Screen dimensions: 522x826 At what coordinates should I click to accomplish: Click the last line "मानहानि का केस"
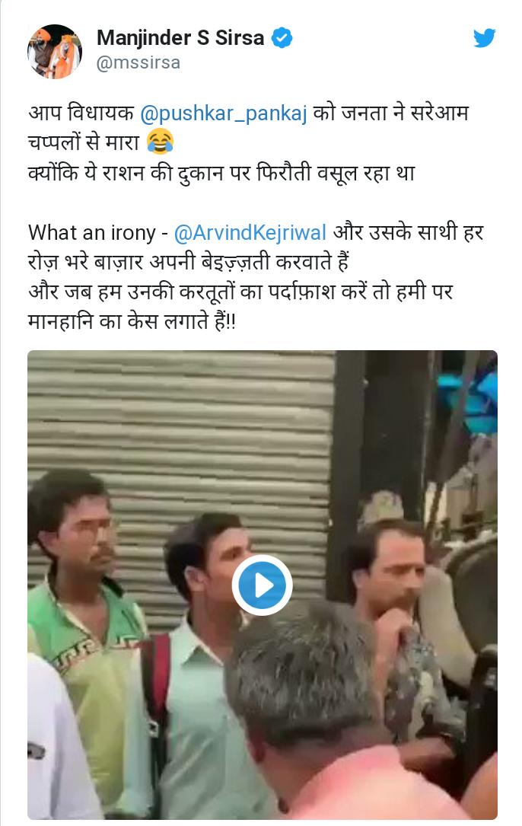tap(132, 321)
